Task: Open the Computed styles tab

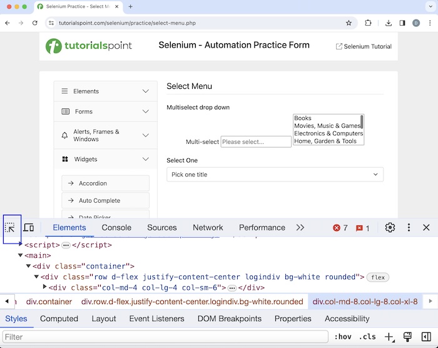Action: click(x=59, y=319)
